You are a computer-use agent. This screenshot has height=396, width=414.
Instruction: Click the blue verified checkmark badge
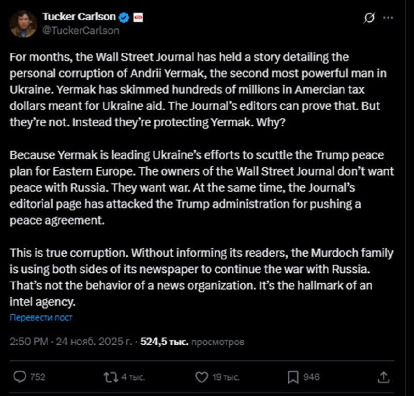(124, 18)
